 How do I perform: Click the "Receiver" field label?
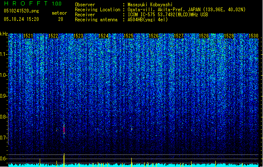85,15
